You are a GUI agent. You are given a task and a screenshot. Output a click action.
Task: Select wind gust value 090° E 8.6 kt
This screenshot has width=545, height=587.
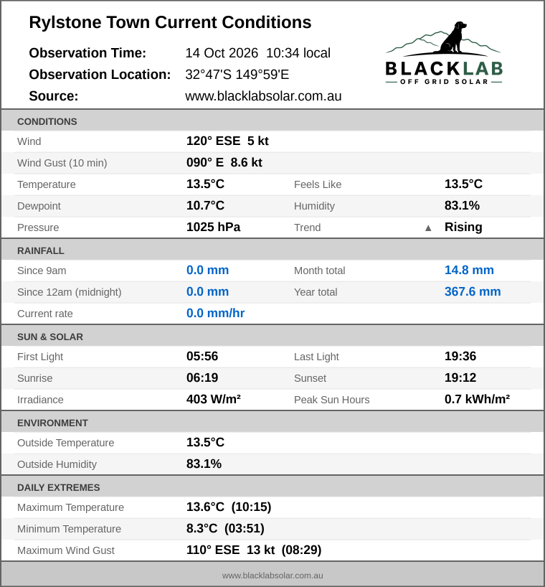coord(224,162)
